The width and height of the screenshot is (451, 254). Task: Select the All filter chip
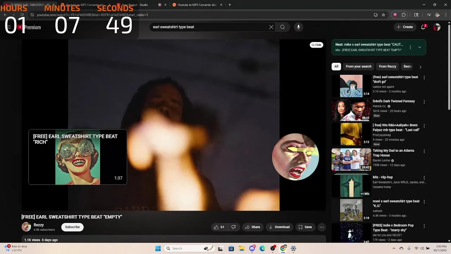[336, 66]
